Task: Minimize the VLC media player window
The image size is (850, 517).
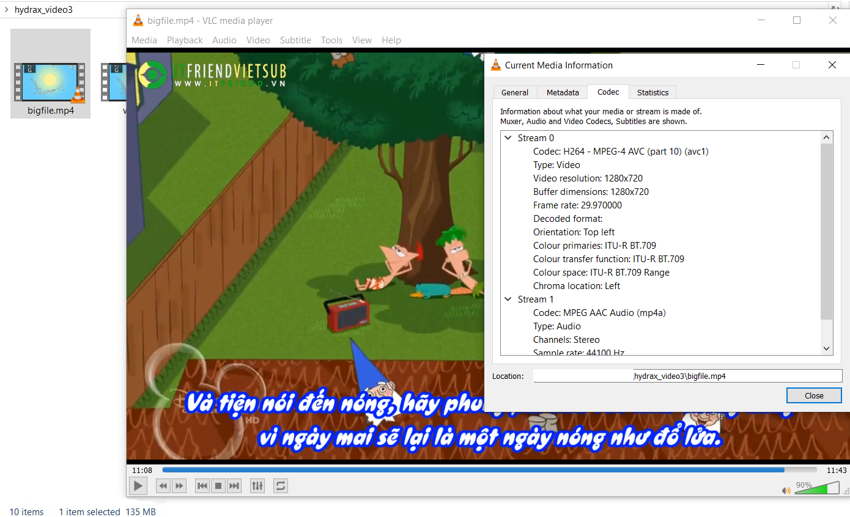Action: [x=760, y=20]
